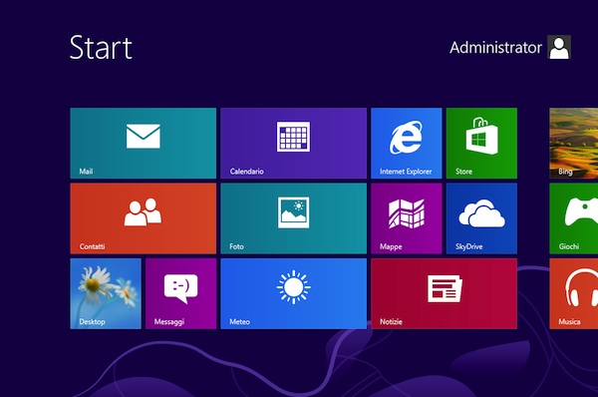Open the Notizie news tile

point(444,293)
